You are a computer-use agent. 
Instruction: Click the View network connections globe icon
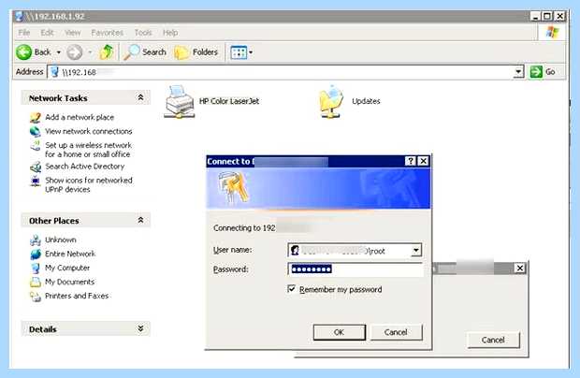(36, 132)
